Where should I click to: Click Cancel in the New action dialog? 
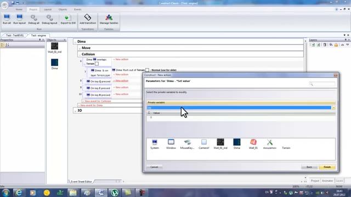pos(154,167)
